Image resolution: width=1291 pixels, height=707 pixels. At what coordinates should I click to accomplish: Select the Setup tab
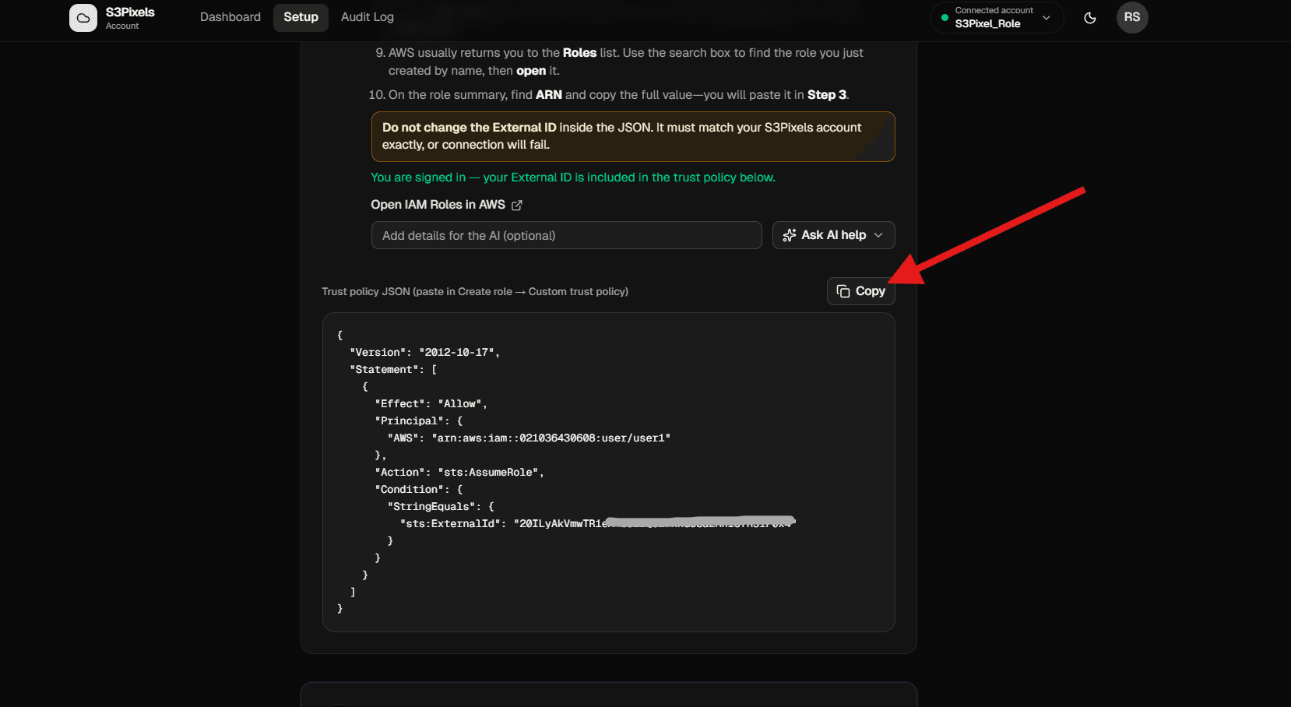pyautogui.click(x=301, y=16)
